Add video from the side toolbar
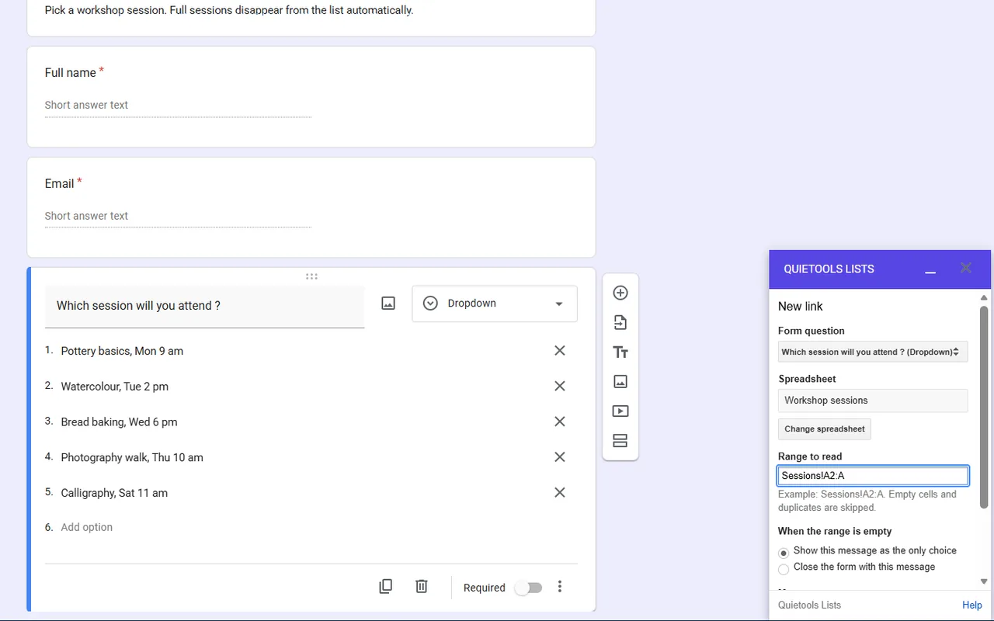Viewport: 994px width, 621px height. [x=620, y=411]
